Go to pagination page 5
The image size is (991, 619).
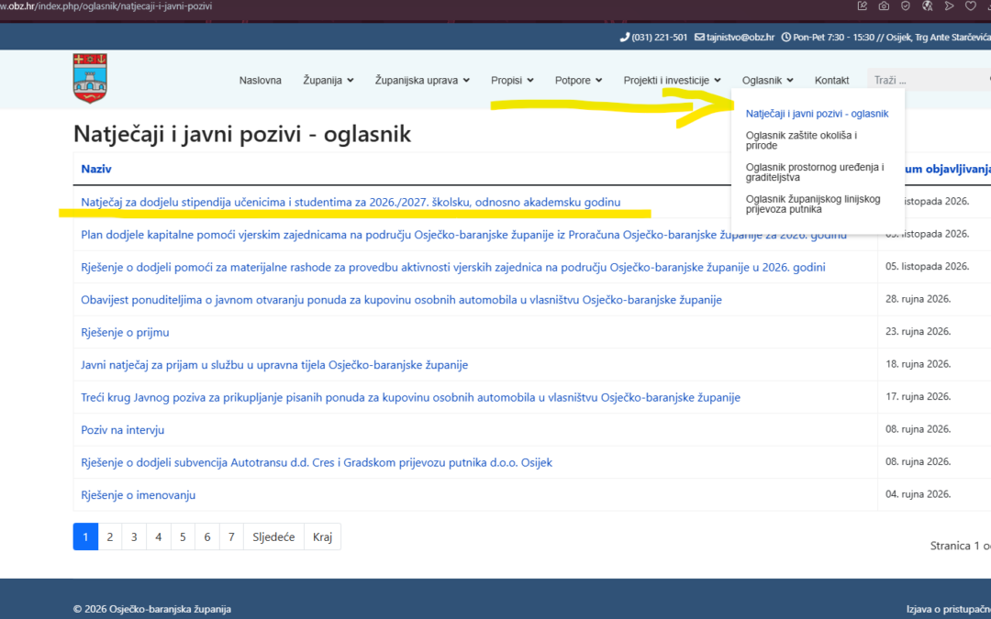click(183, 536)
